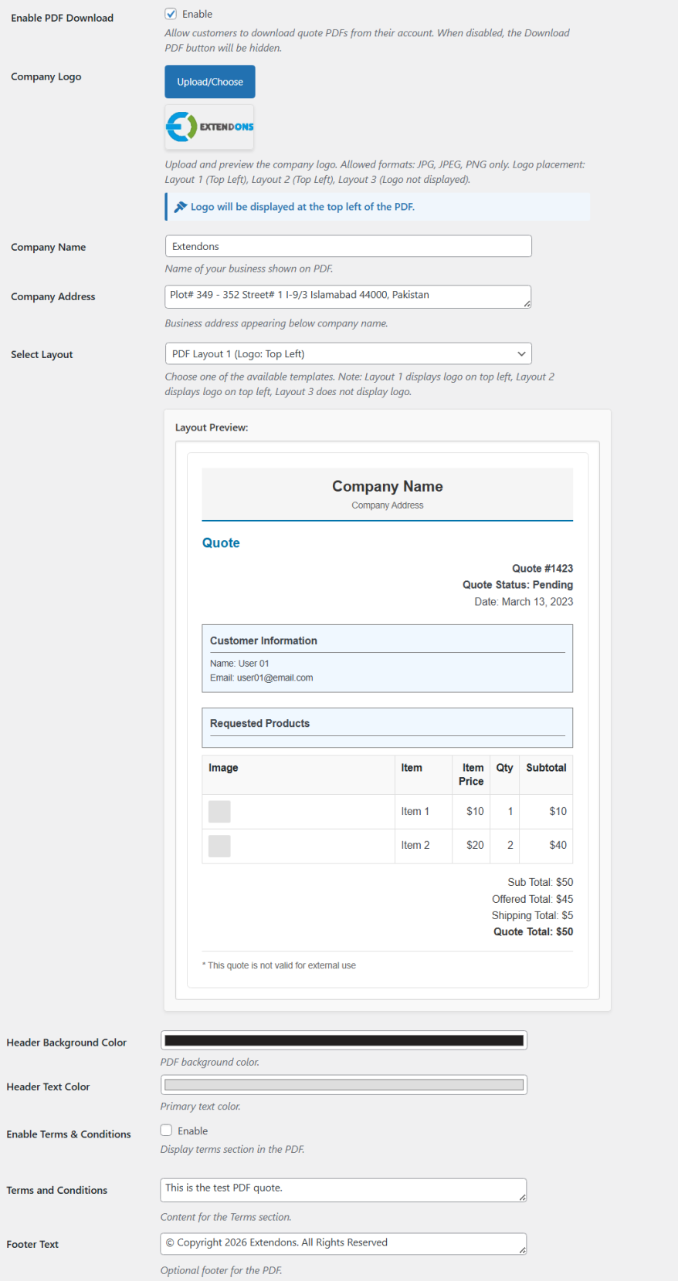
Task: Click 'Requested Products' heading
Action: pyautogui.click(x=259, y=723)
